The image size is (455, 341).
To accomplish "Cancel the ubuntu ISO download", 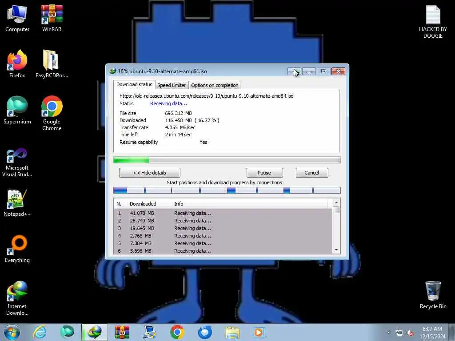I will click(x=312, y=173).
